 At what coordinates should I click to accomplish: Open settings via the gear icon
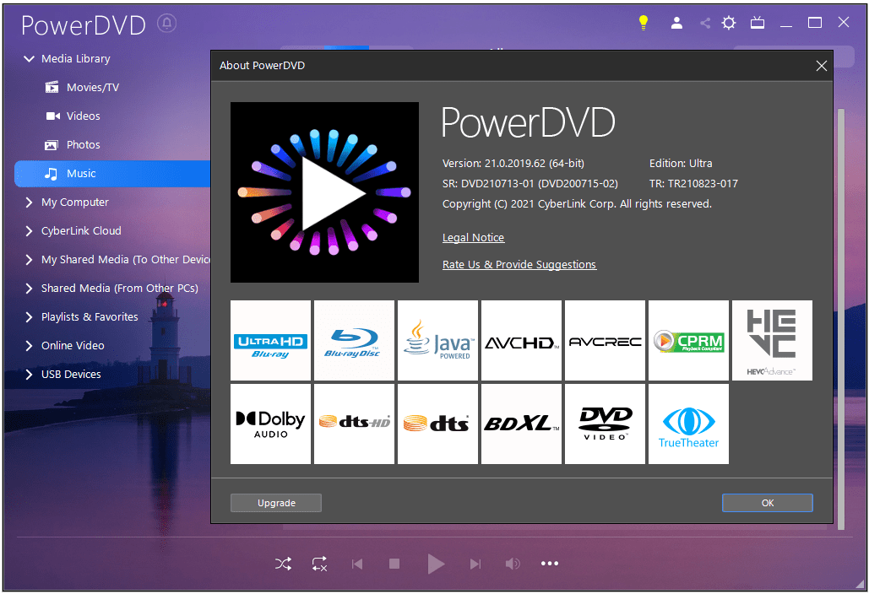coord(728,23)
